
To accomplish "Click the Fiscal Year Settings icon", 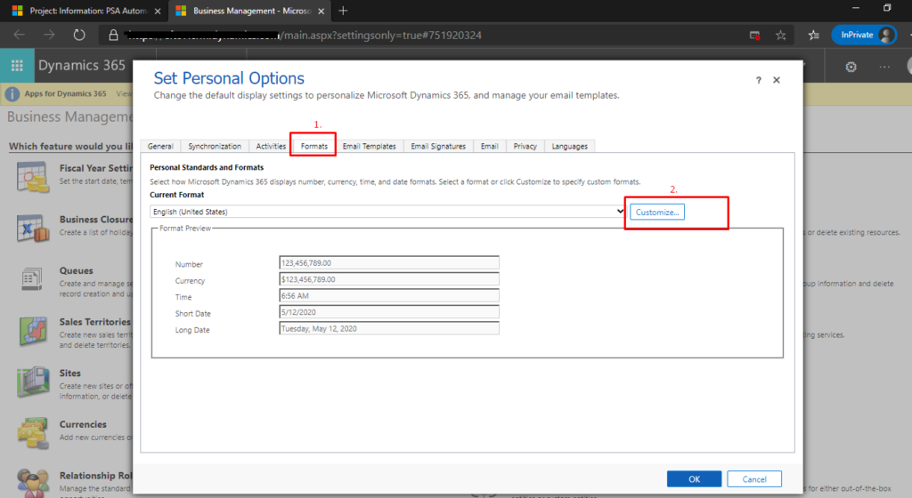I will (x=33, y=177).
